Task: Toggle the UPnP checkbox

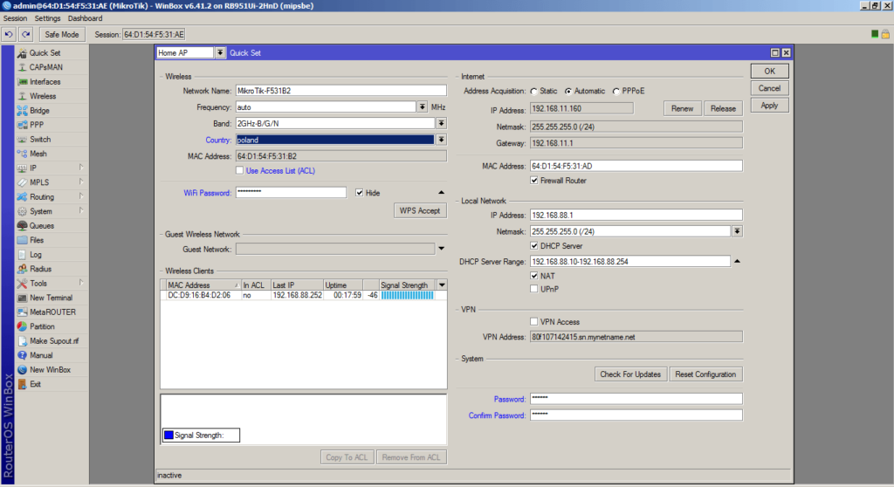Action: [534, 289]
